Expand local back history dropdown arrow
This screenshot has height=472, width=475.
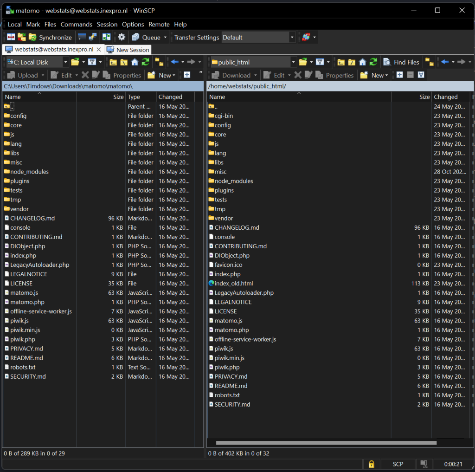183,62
